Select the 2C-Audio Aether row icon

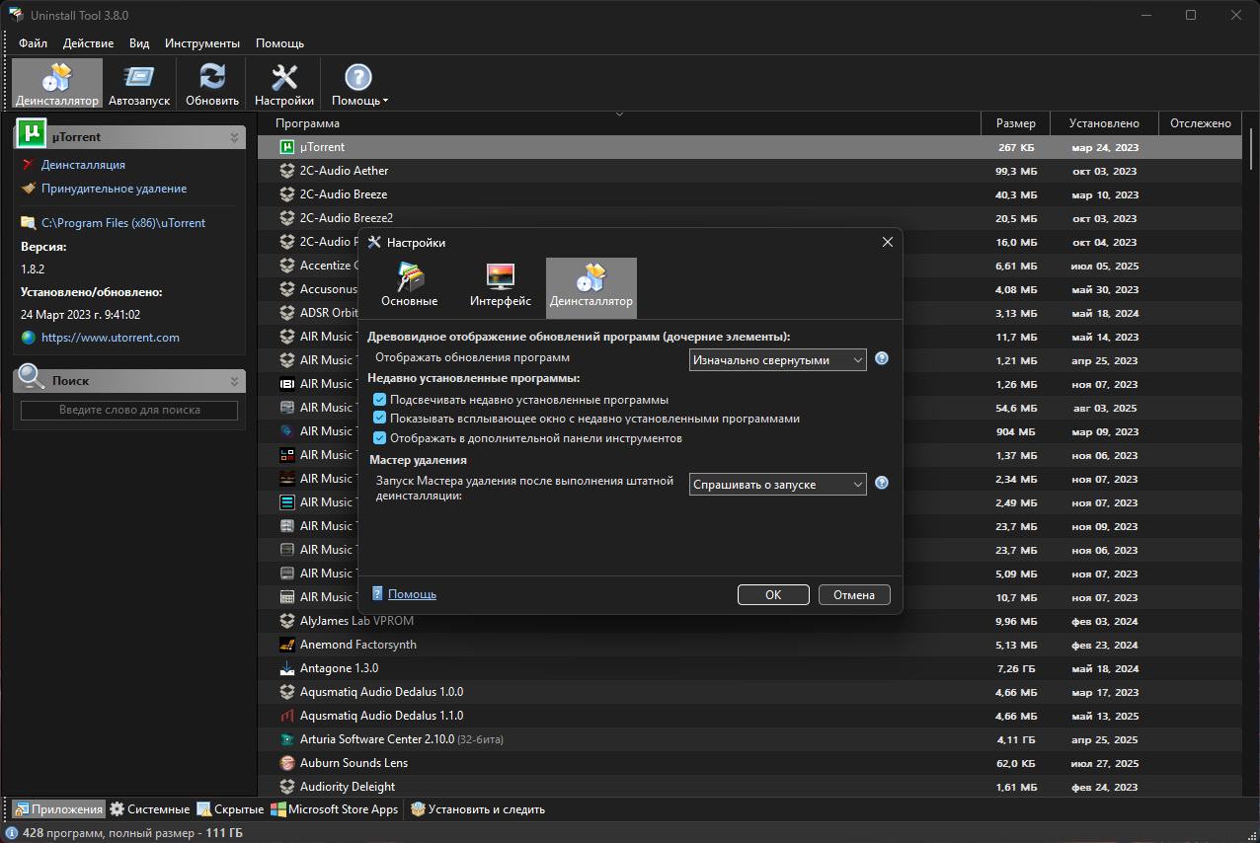click(x=287, y=171)
